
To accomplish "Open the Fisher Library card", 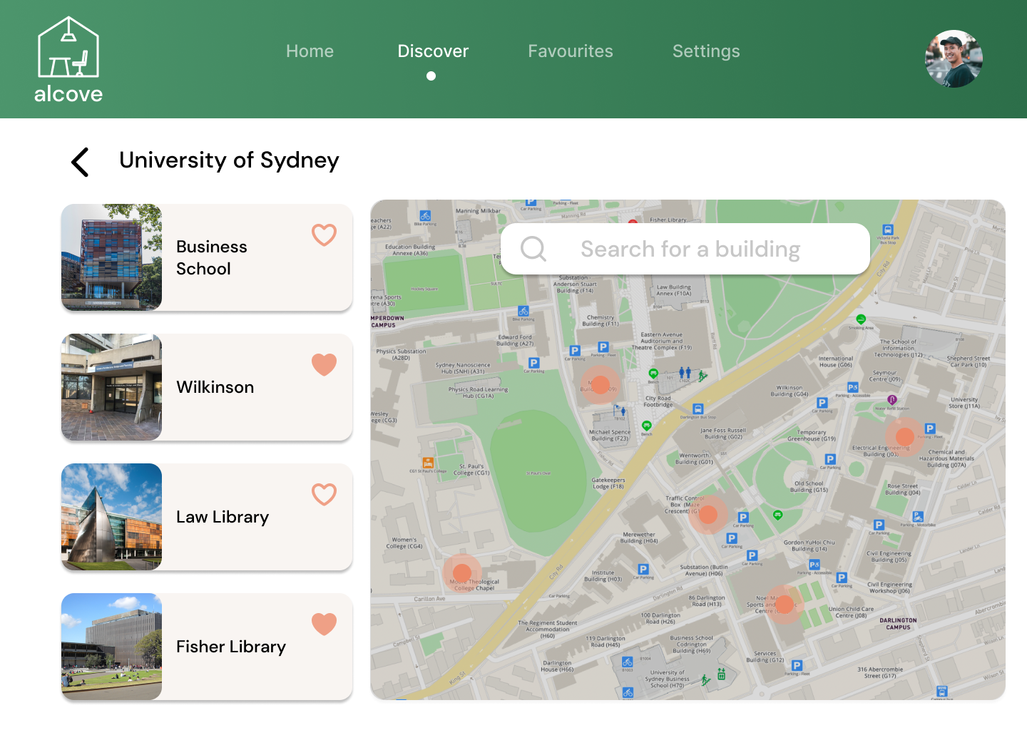I will [207, 647].
